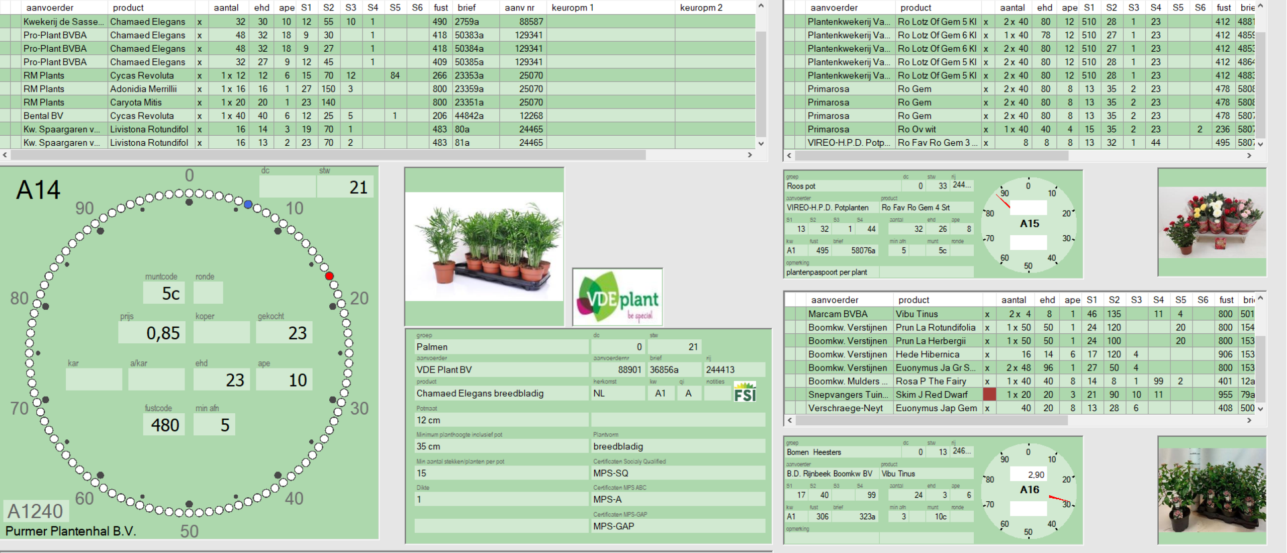The height and width of the screenshot is (553, 1287).
Task: Click the red dot on A14 clock
Action: 329,276
